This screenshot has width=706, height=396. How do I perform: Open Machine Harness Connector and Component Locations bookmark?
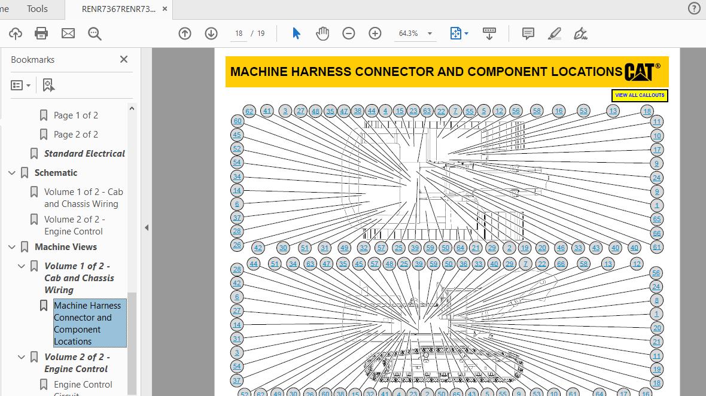click(x=90, y=323)
